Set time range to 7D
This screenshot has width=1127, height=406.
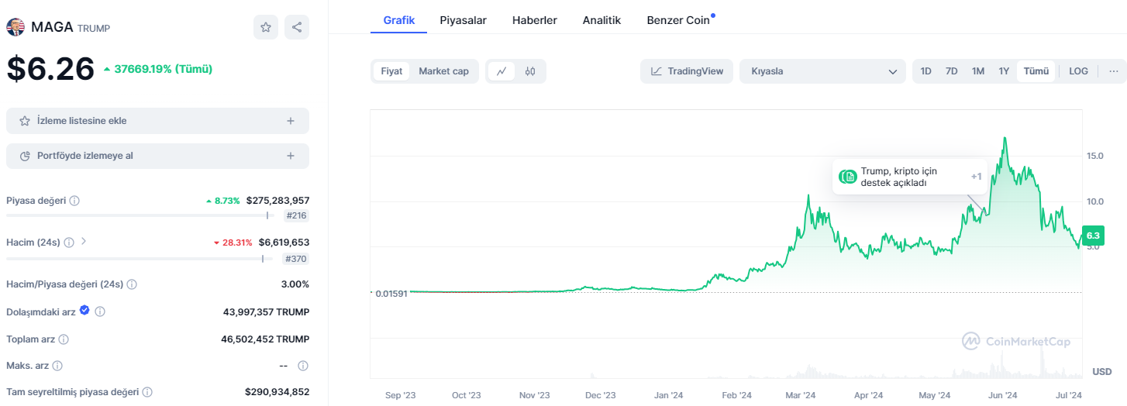click(952, 71)
